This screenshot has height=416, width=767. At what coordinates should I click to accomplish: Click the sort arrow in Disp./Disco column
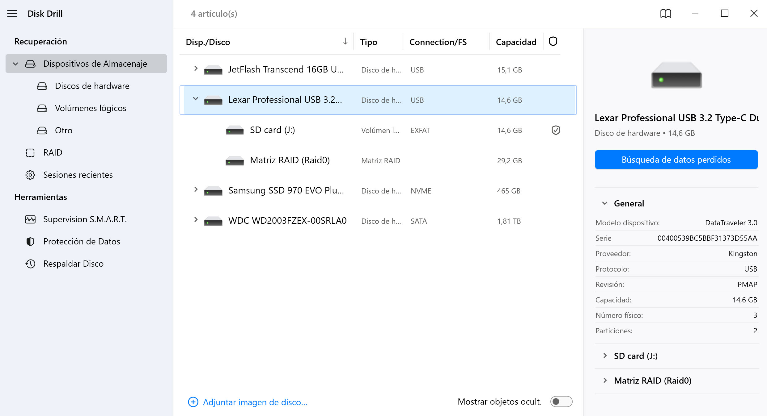(345, 41)
